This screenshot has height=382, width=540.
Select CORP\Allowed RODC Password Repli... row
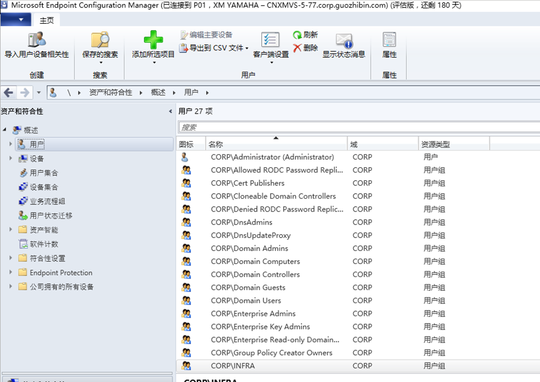pos(358,170)
